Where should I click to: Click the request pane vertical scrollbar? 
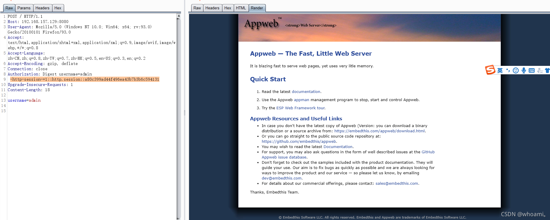point(179,117)
